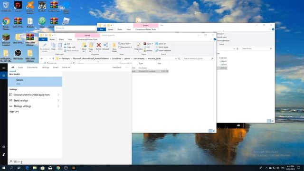Click the Home icon in search sidebar
This screenshot has height=171, width=304.
click(4, 76)
